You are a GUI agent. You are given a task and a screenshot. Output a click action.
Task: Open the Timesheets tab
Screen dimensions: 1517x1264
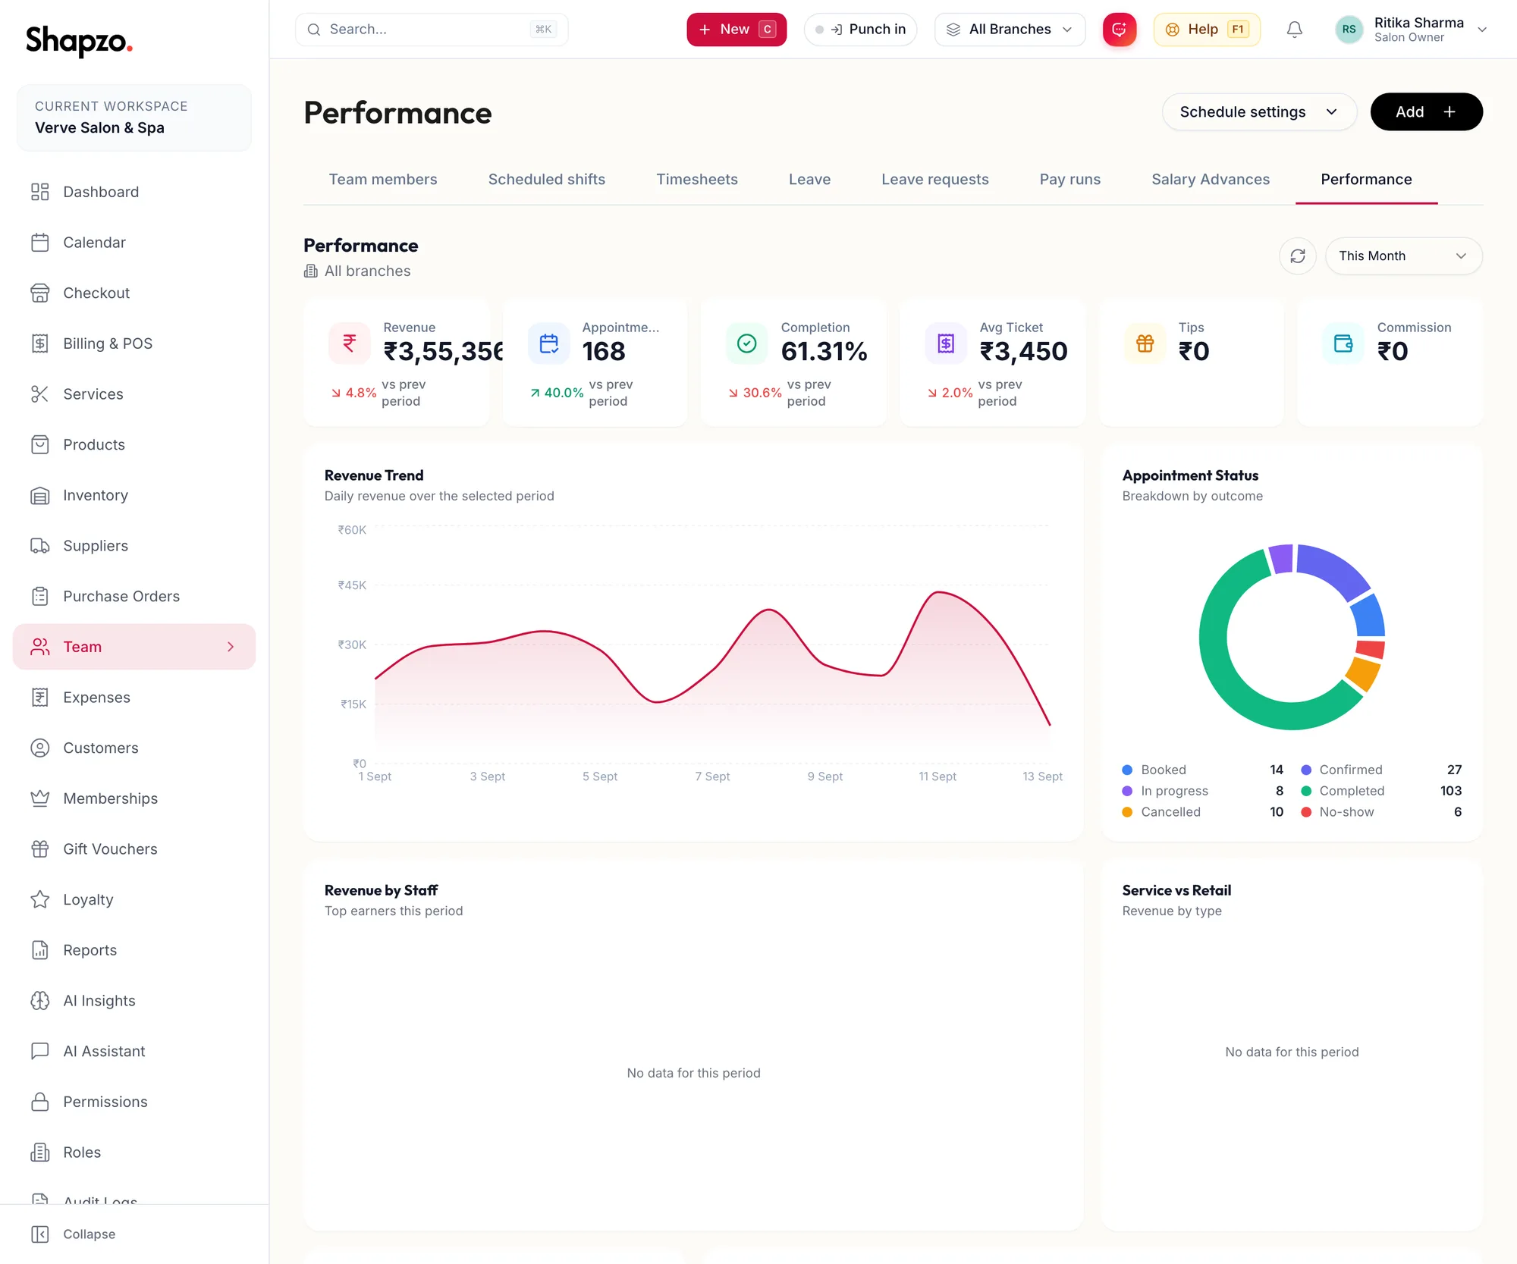(x=697, y=180)
